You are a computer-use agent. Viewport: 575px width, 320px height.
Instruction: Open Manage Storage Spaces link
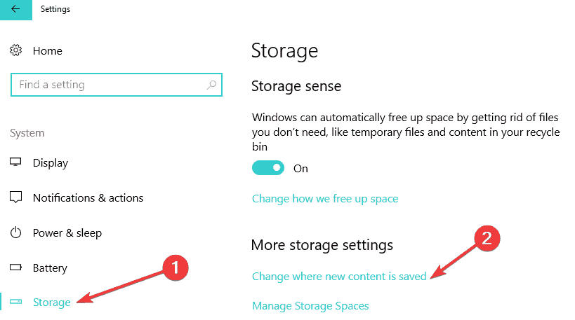[x=310, y=305]
